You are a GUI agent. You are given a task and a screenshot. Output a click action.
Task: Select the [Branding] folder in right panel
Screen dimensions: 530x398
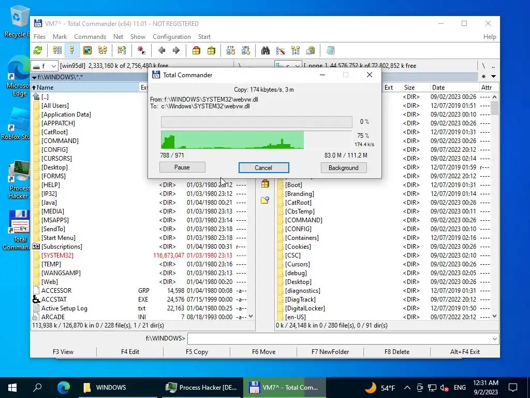click(384, 194)
